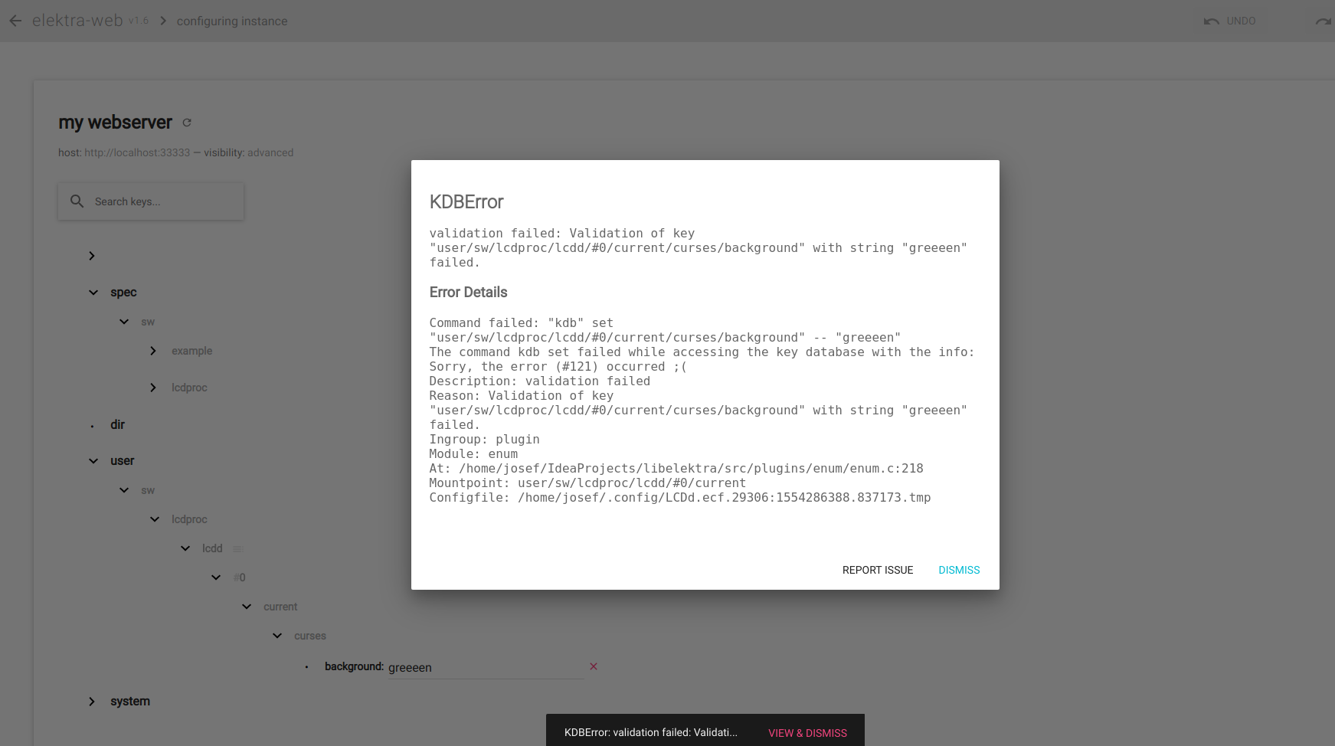The width and height of the screenshot is (1335, 746).
Task: Collapse the #0 node
Action: 216,577
